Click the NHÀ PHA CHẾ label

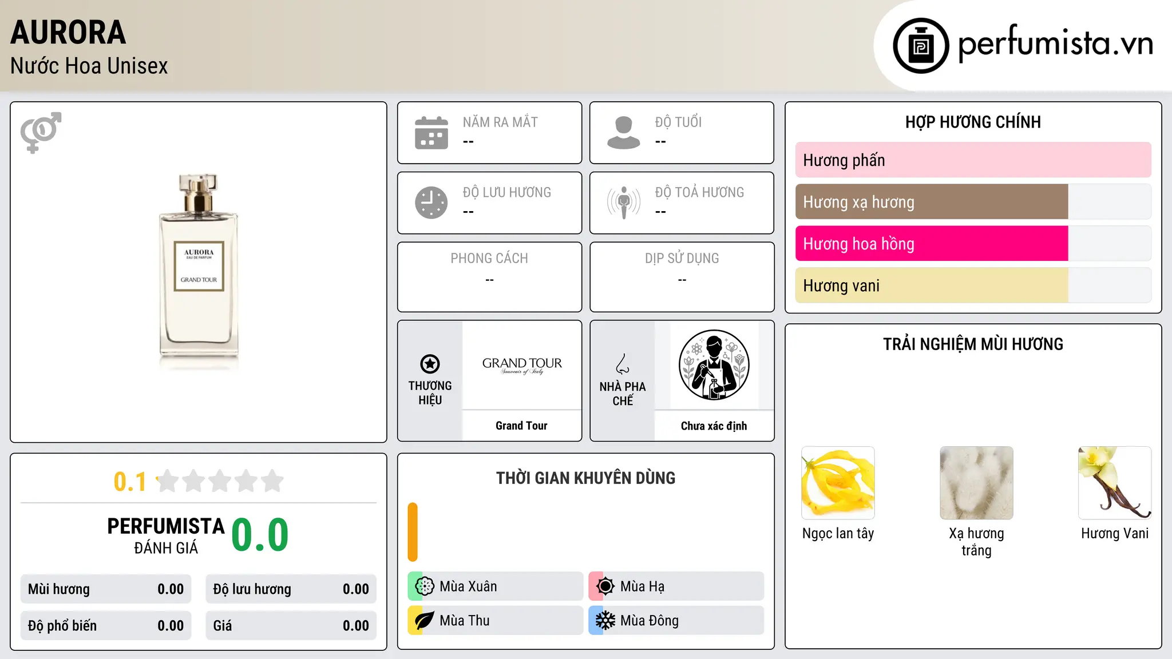[x=623, y=394]
